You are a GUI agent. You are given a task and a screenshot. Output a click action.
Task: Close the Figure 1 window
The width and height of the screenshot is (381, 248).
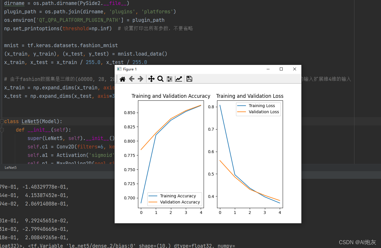[x=295, y=69]
